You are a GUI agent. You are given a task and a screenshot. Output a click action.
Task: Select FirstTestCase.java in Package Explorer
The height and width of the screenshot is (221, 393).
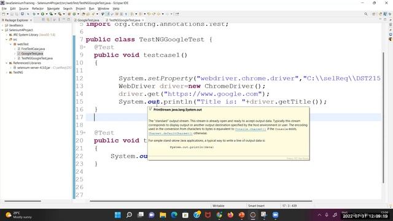[x=33, y=49]
